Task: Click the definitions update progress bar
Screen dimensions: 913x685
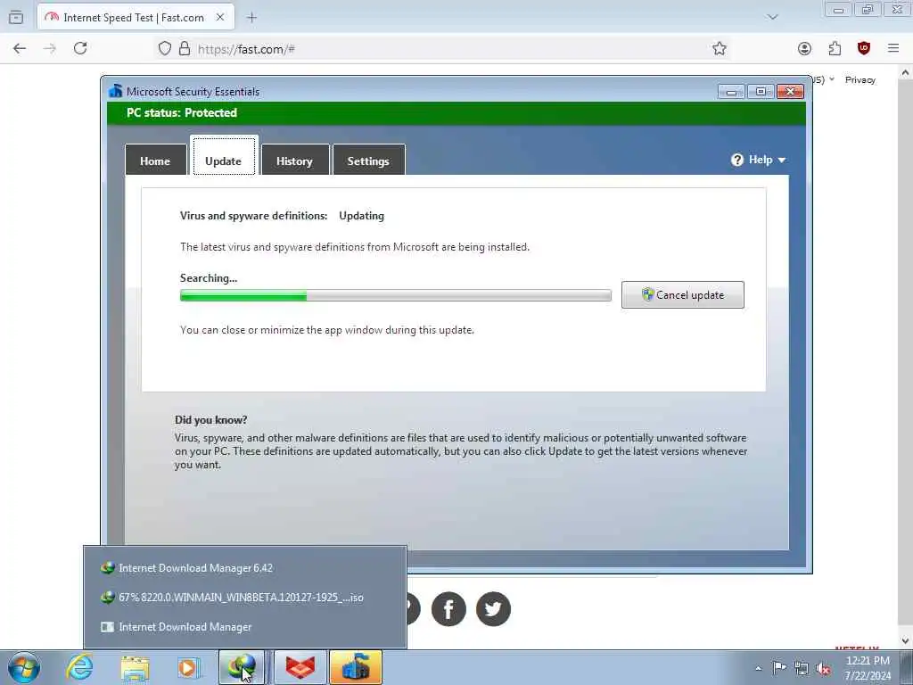Action: (395, 296)
